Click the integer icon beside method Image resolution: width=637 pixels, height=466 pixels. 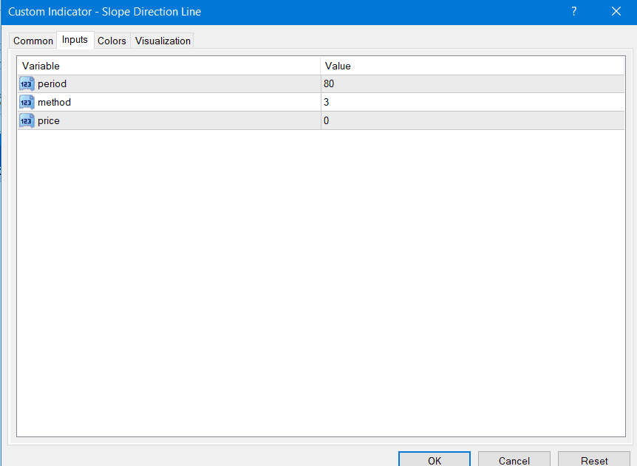pos(27,103)
